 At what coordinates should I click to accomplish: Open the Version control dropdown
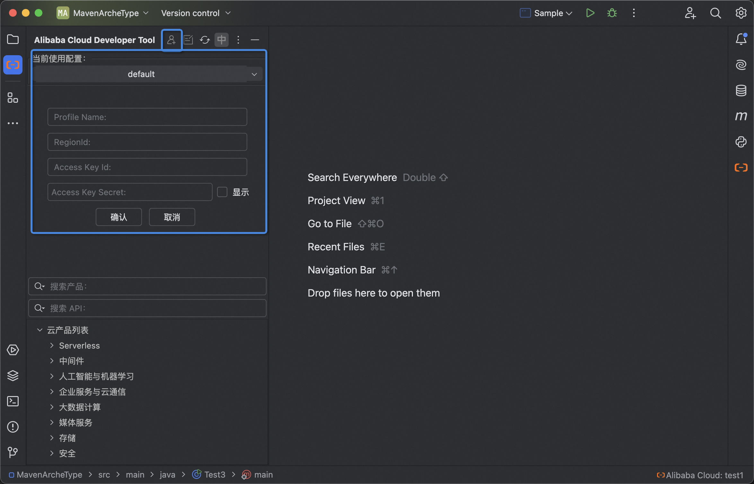point(196,13)
